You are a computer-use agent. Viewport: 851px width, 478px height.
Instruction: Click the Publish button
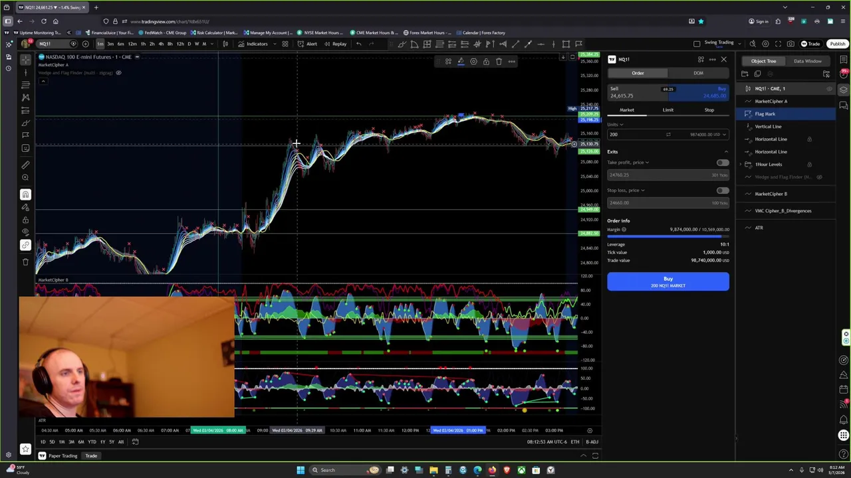[x=837, y=44]
